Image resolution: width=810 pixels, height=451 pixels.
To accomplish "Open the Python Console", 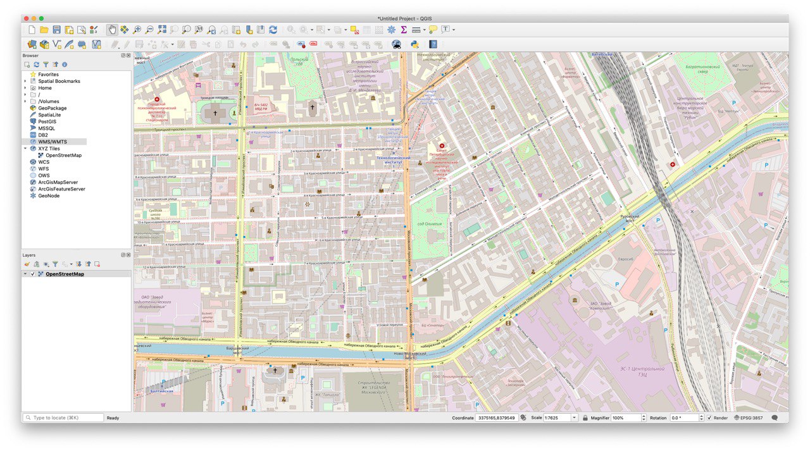I will click(414, 44).
